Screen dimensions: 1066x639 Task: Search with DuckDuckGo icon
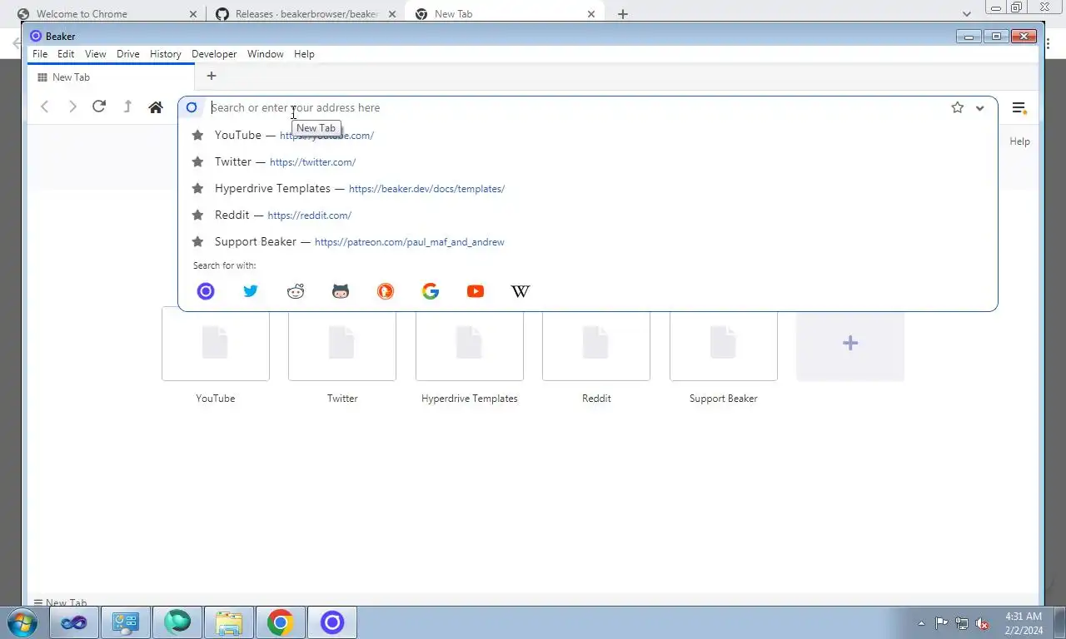pos(386,291)
